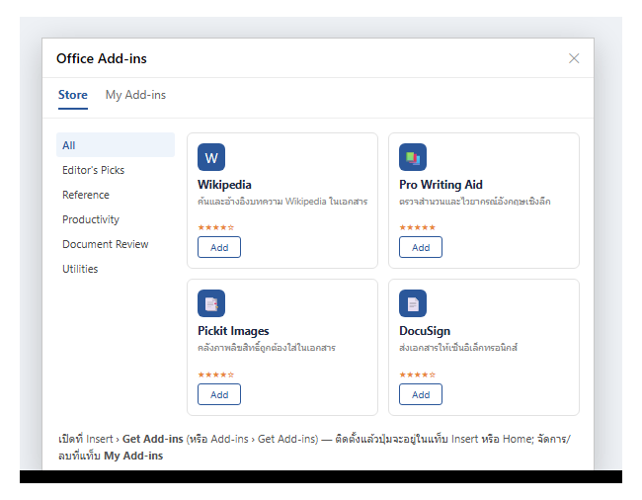
Task: Click the Pro Writing Aid icon
Action: click(x=413, y=157)
